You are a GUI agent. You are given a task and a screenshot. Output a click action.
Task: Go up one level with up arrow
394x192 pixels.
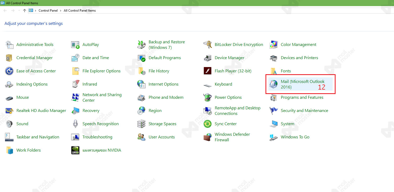click(x=25, y=11)
